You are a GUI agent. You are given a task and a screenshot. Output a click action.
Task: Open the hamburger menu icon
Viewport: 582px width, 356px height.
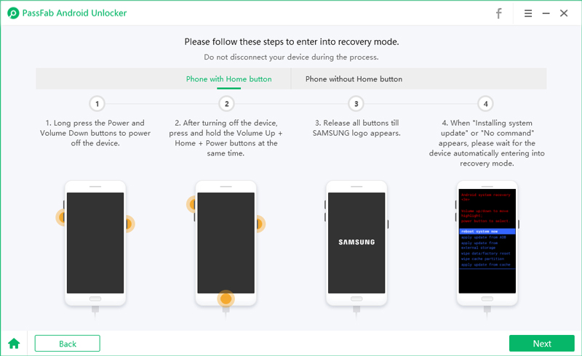tap(528, 13)
